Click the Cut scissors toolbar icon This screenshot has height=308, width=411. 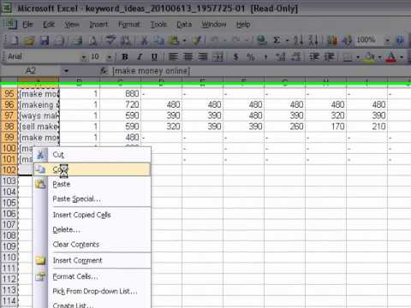point(145,40)
